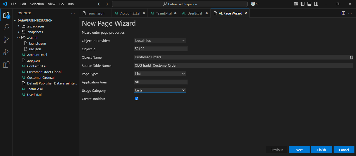Open the Usage Category dropdown
The width and height of the screenshot is (356, 156).
[x=160, y=90]
